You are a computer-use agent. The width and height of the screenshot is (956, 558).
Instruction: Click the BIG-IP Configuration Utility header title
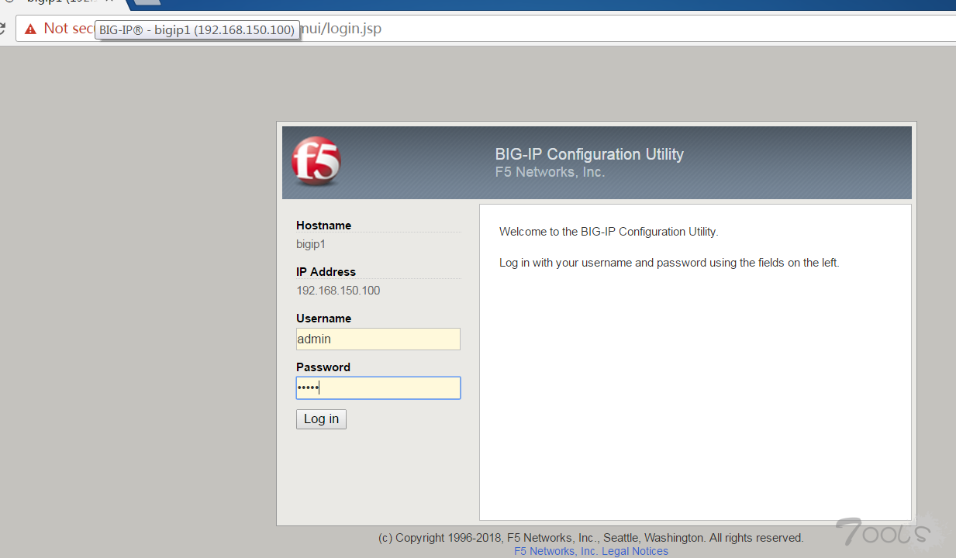click(589, 154)
